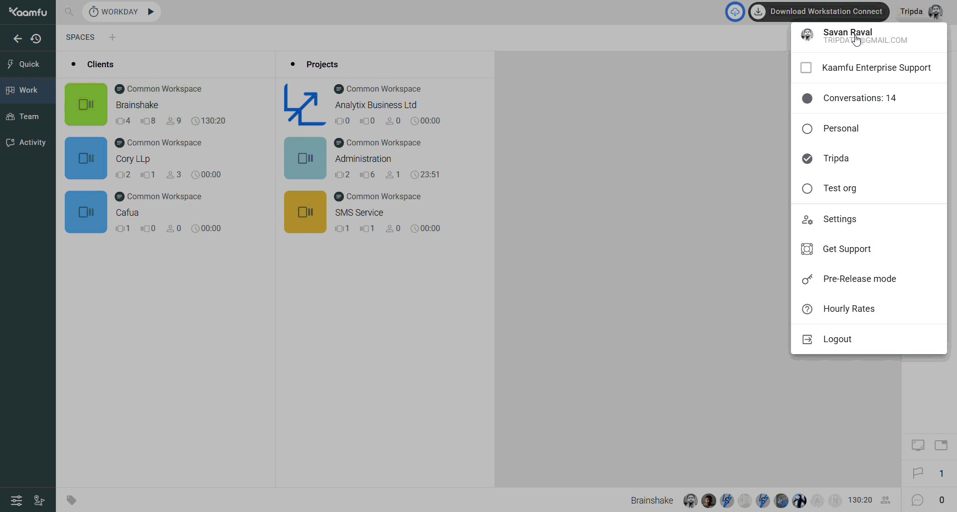Add a new space with plus icon
957x512 pixels.
point(113,37)
